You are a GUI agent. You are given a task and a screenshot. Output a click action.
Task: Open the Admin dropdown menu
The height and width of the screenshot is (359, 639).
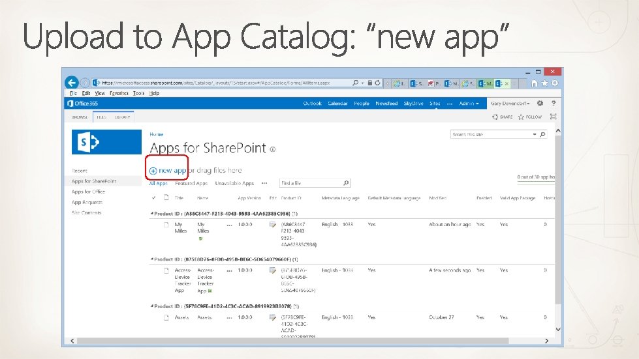click(469, 104)
